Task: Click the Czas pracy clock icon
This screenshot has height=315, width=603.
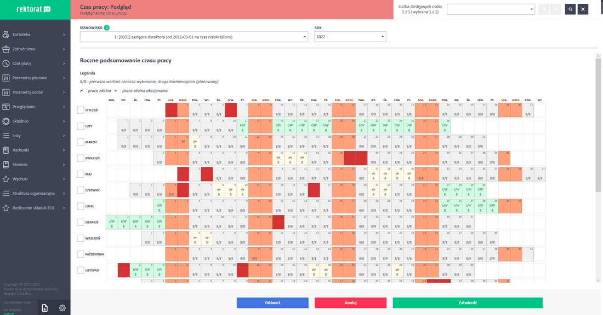Action: point(6,63)
